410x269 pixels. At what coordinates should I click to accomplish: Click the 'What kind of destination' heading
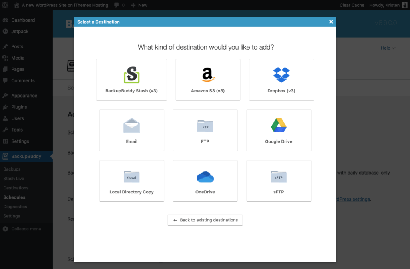click(x=206, y=47)
